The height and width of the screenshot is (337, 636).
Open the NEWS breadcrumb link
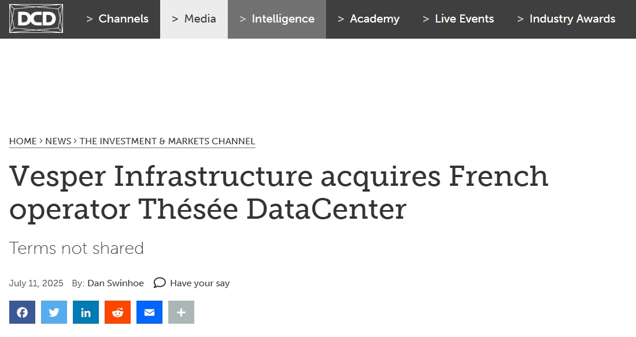[58, 141]
